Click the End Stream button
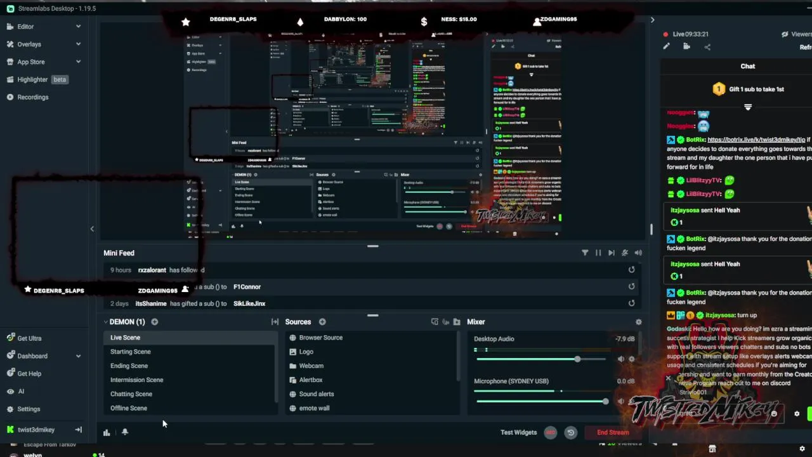Image resolution: width=812 pixels, height=457 pixels. pyautogui.click(x=613, y=432)
